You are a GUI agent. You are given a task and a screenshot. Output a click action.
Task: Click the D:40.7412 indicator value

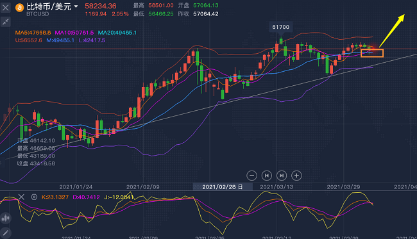pos(86,197)
